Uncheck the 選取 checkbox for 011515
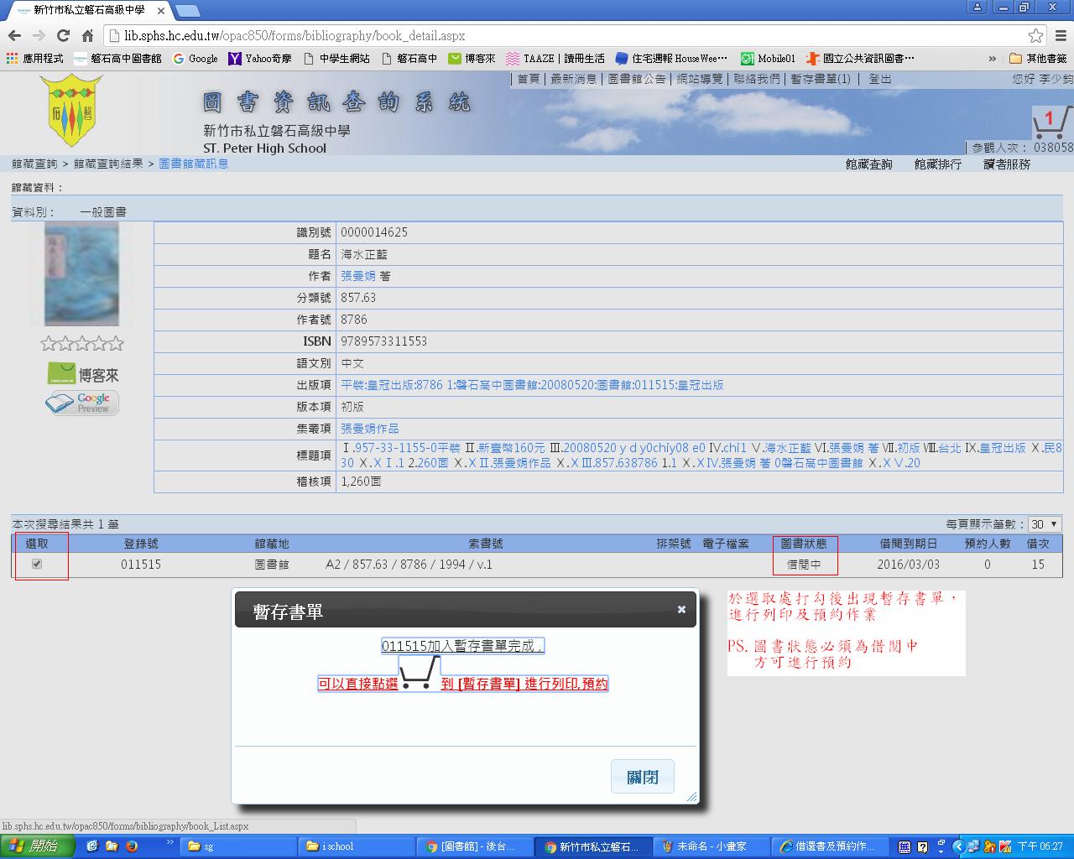This screenshot has width=1074, height=859. point(37,564)
